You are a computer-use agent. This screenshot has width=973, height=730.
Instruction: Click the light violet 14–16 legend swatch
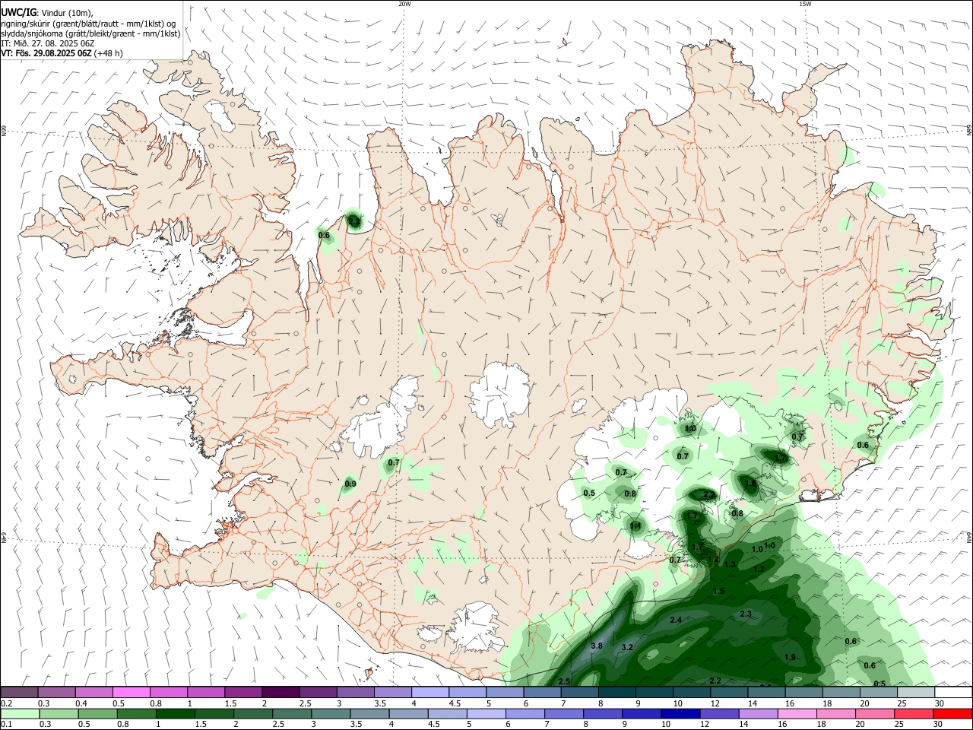(x=758, y=714)
